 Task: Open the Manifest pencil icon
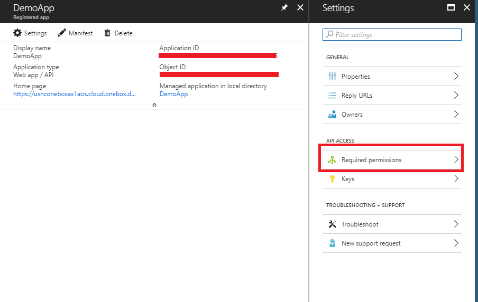(x=62, y=33)
